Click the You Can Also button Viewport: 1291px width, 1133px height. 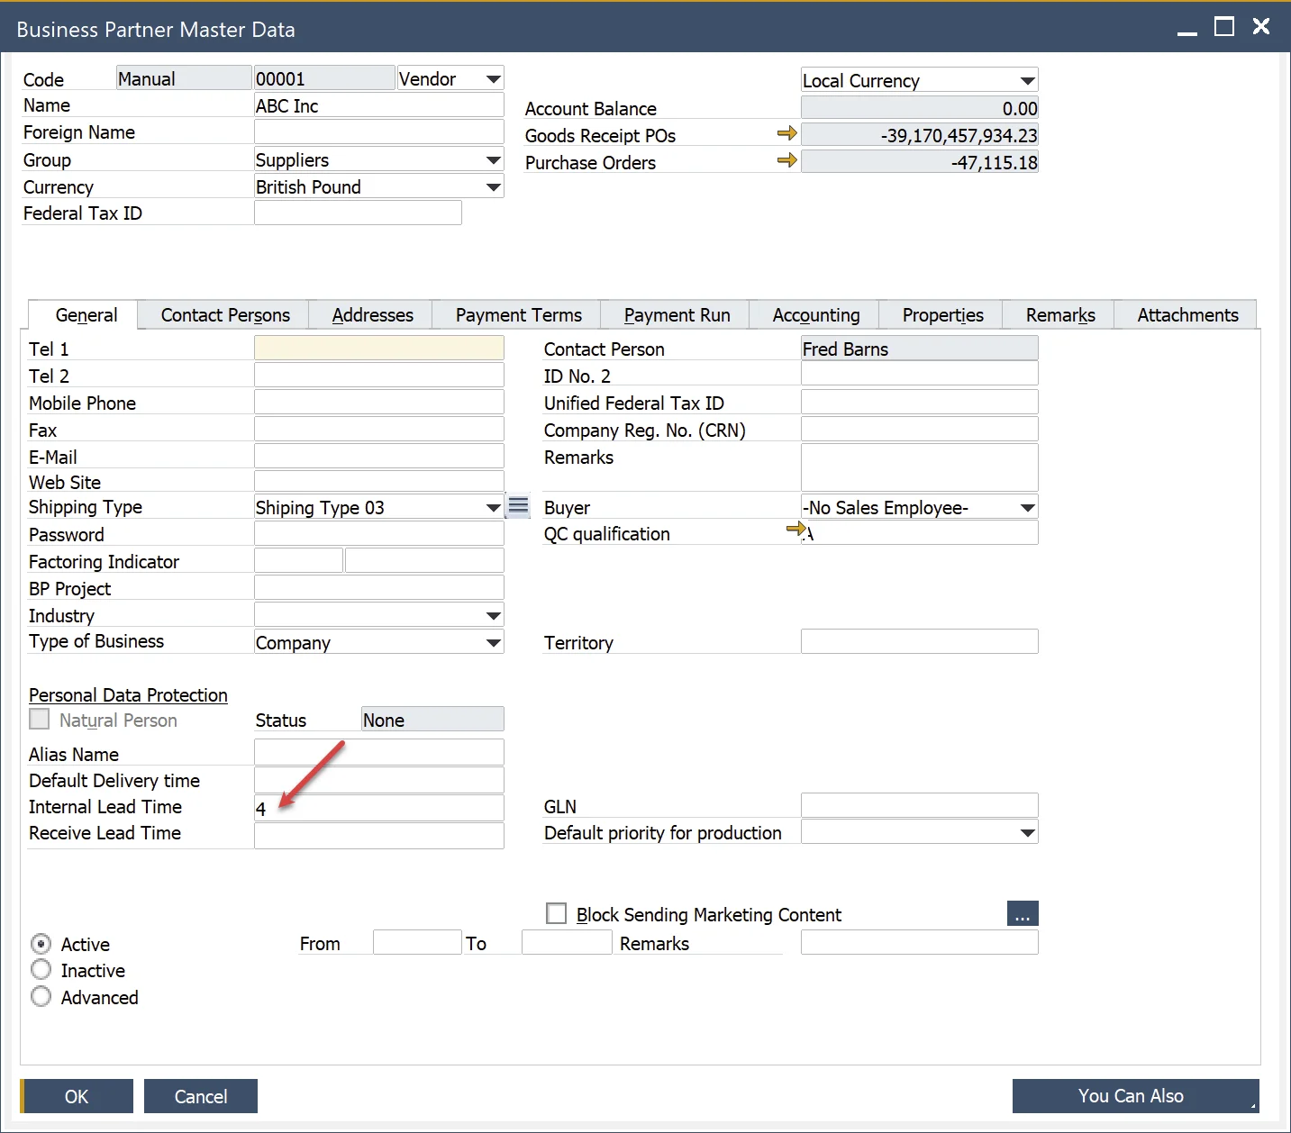[x=1134, y=1096]
